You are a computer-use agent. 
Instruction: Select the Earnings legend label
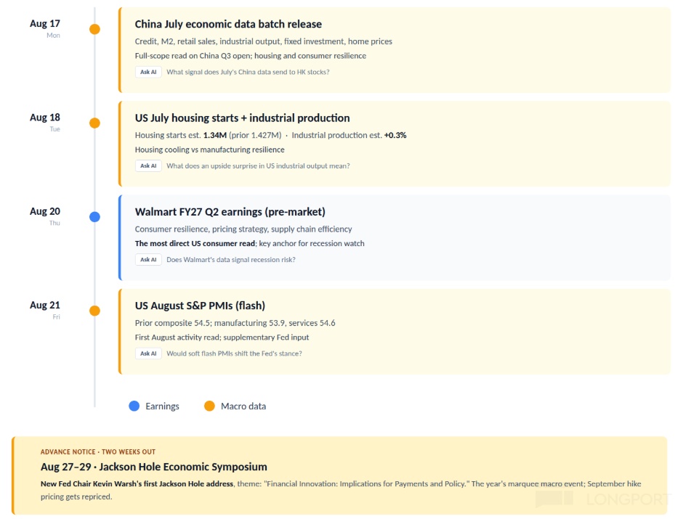coord(162,406)
